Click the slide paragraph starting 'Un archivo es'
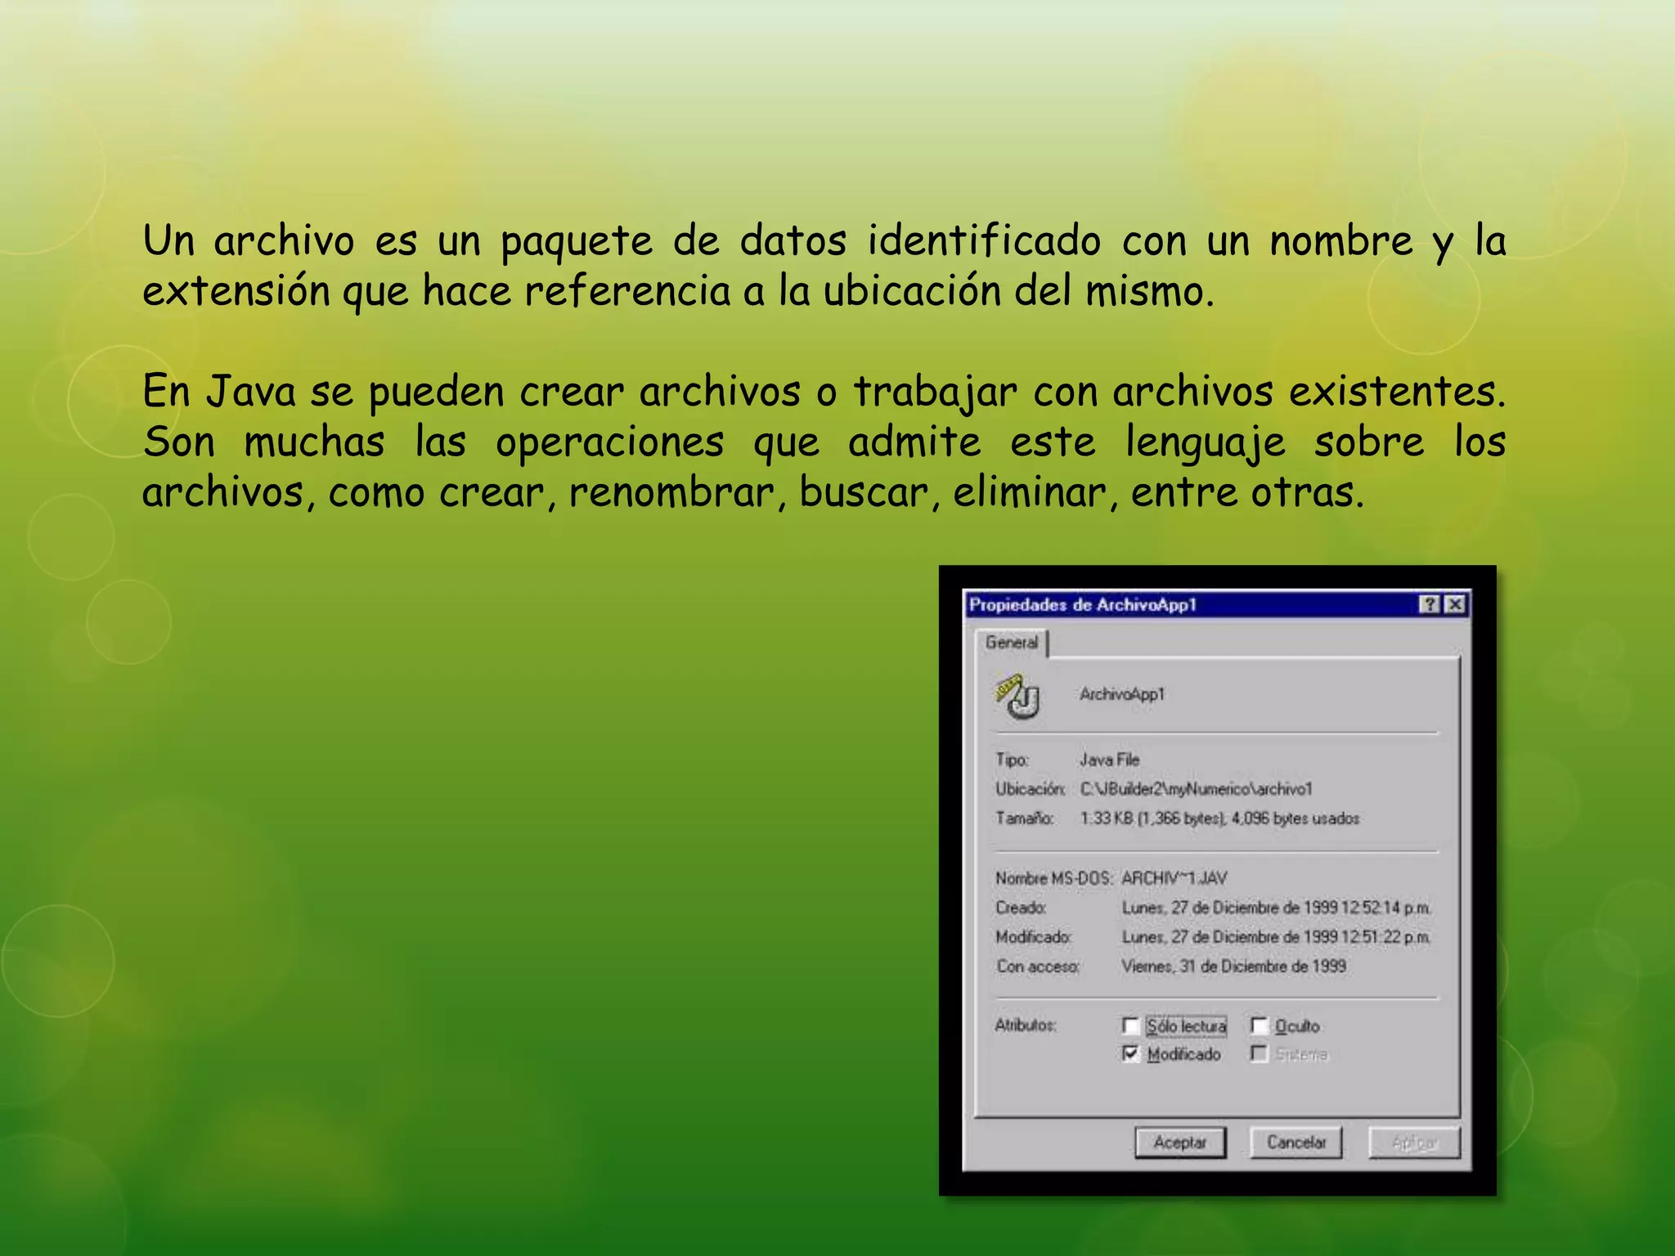 pyautogui.click(x=824, y=266)
